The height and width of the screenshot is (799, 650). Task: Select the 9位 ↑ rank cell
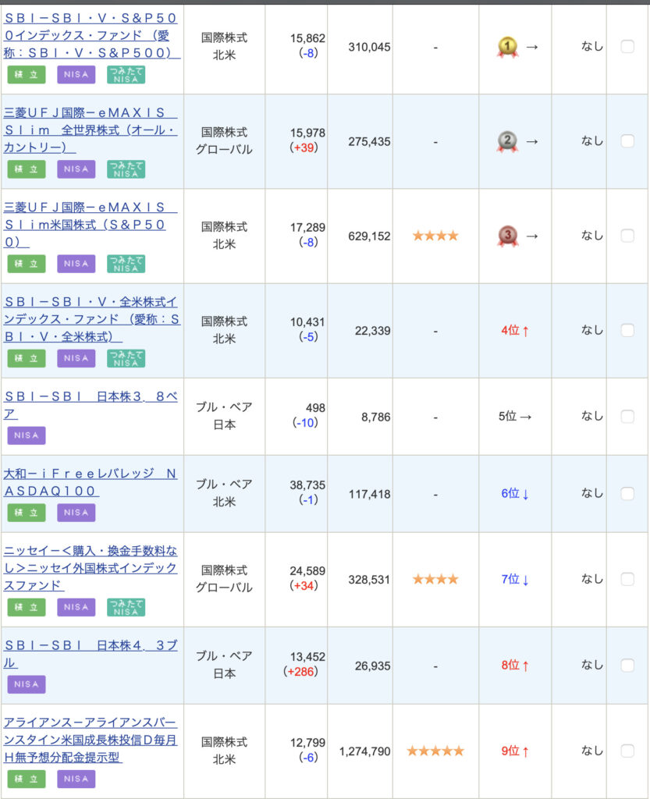515,751
